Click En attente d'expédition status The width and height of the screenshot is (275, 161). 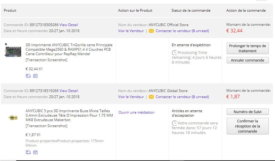click(191, 45)
